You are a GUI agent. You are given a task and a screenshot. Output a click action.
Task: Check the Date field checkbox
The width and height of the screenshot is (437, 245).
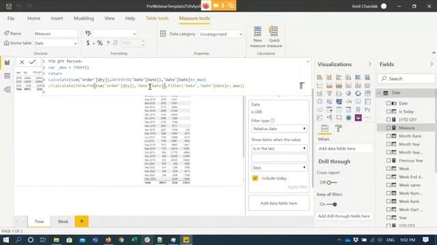(x=389, y=103)
